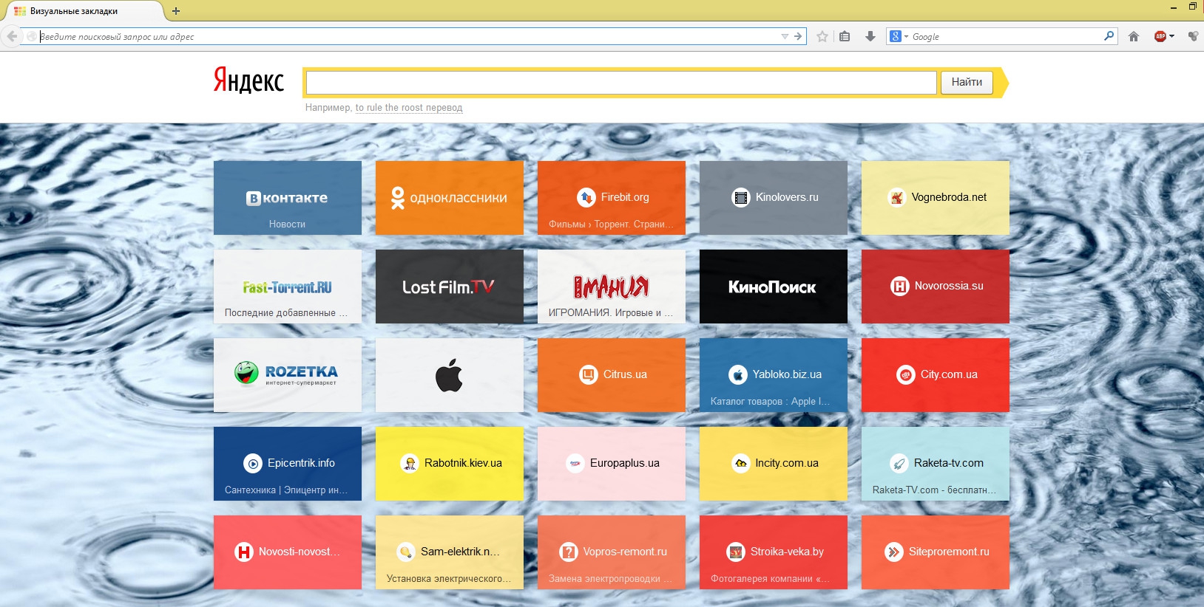Expand the Adblock Plus dropdown arrow
The height and width of the screenshot is (607, 1204).
click(1171, 36)
